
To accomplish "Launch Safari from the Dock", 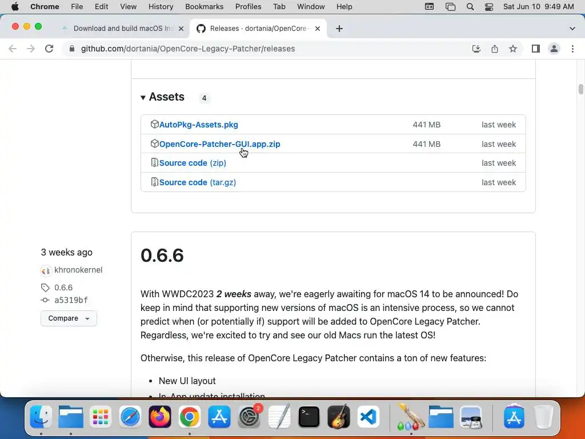I will pyautogui.click(x=130, y=417).
